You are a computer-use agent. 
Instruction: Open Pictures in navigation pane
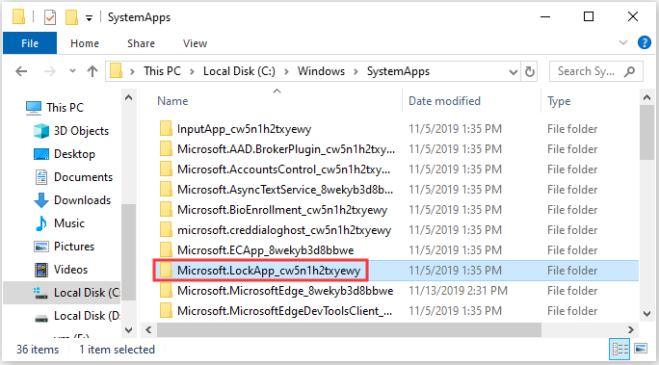(74, 247)
